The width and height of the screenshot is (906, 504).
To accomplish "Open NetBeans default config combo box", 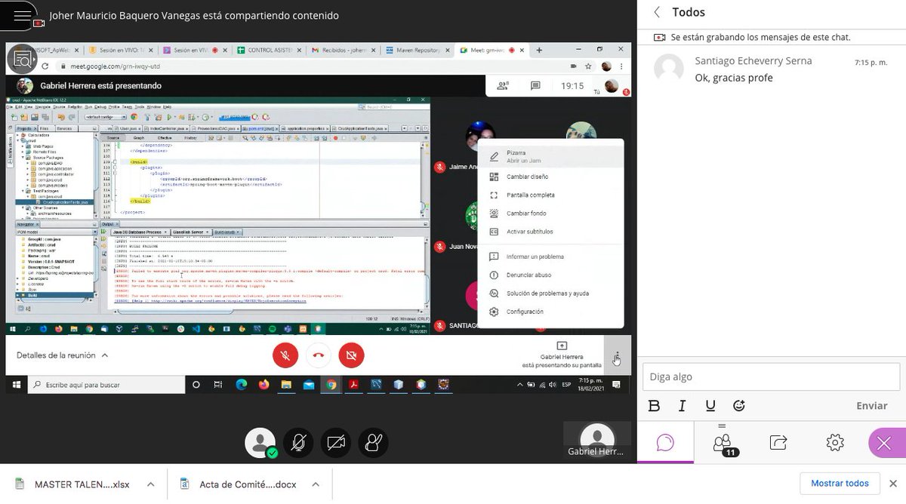I will (106, 117).
